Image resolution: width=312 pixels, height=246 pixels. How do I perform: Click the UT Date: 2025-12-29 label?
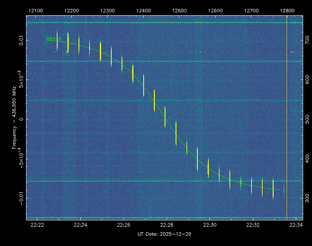click(x=164, y=234)
